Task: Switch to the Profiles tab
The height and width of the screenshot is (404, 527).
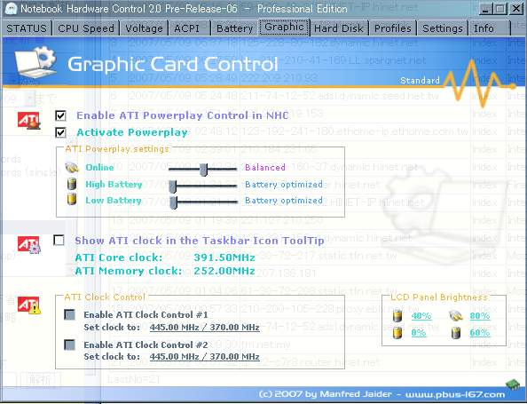Action: pos(393,28)
